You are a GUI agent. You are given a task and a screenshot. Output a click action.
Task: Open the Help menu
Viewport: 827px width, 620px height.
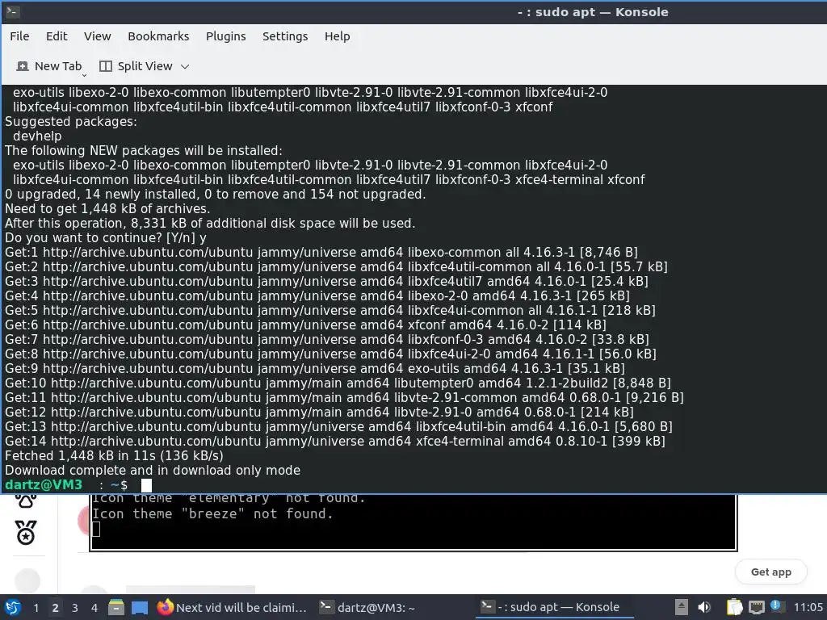337,36
